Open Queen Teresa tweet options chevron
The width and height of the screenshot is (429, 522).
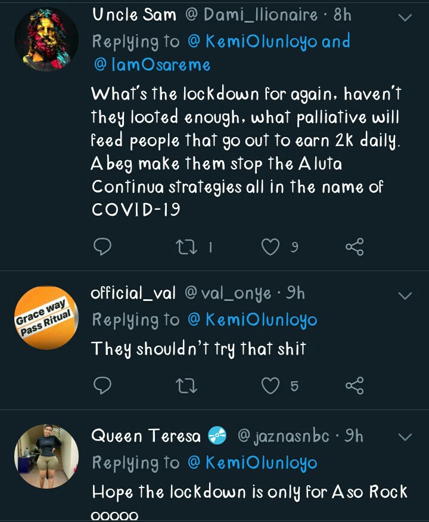click(x=405, y=437)
